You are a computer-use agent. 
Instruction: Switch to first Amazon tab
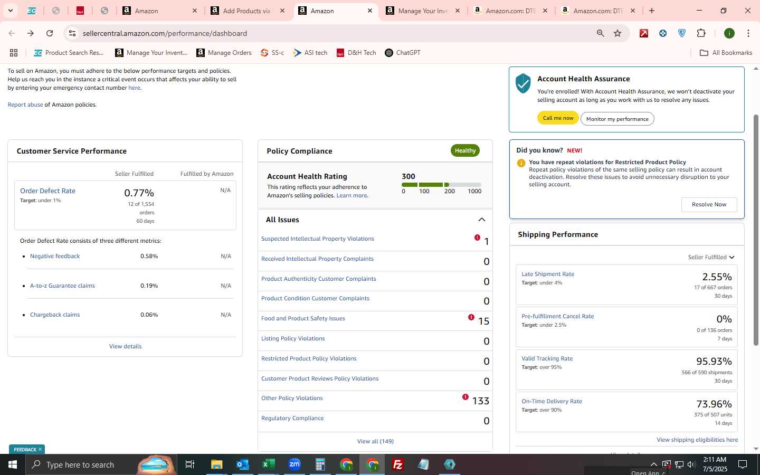point(159,11)
